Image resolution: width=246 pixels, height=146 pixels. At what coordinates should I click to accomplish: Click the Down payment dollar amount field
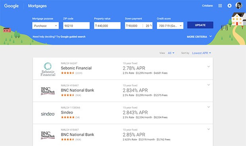coord(134,26)
